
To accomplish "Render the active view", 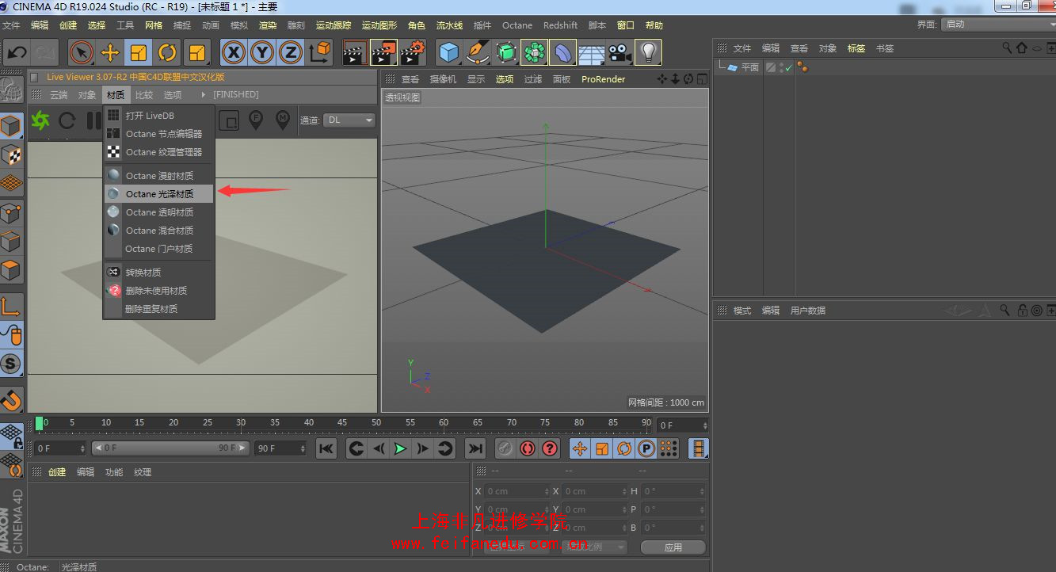I will pos(355,53).
